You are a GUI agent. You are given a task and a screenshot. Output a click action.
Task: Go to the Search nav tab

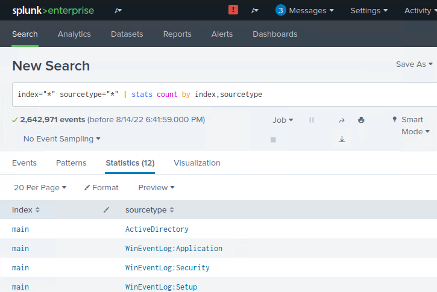25,34
